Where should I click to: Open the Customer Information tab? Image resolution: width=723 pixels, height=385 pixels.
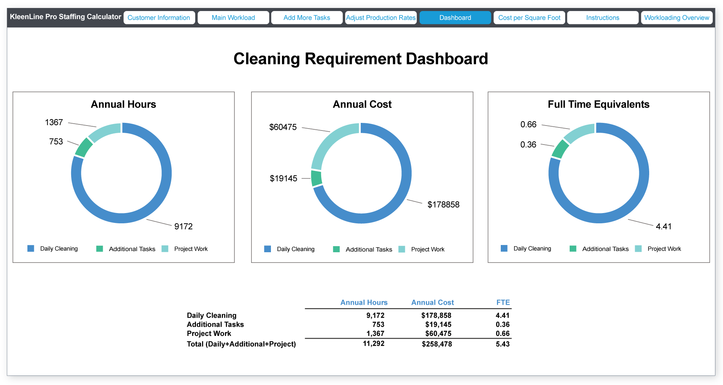[x=159, y=17]
